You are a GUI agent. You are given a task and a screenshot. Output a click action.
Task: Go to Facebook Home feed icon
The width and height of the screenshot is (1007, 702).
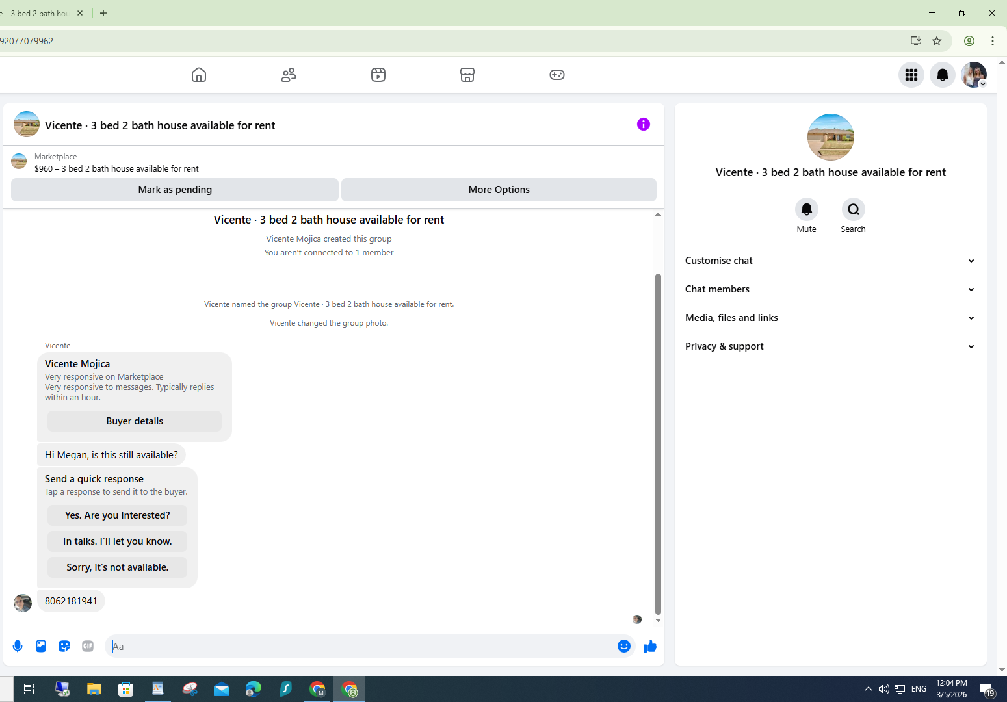[199, 75]
